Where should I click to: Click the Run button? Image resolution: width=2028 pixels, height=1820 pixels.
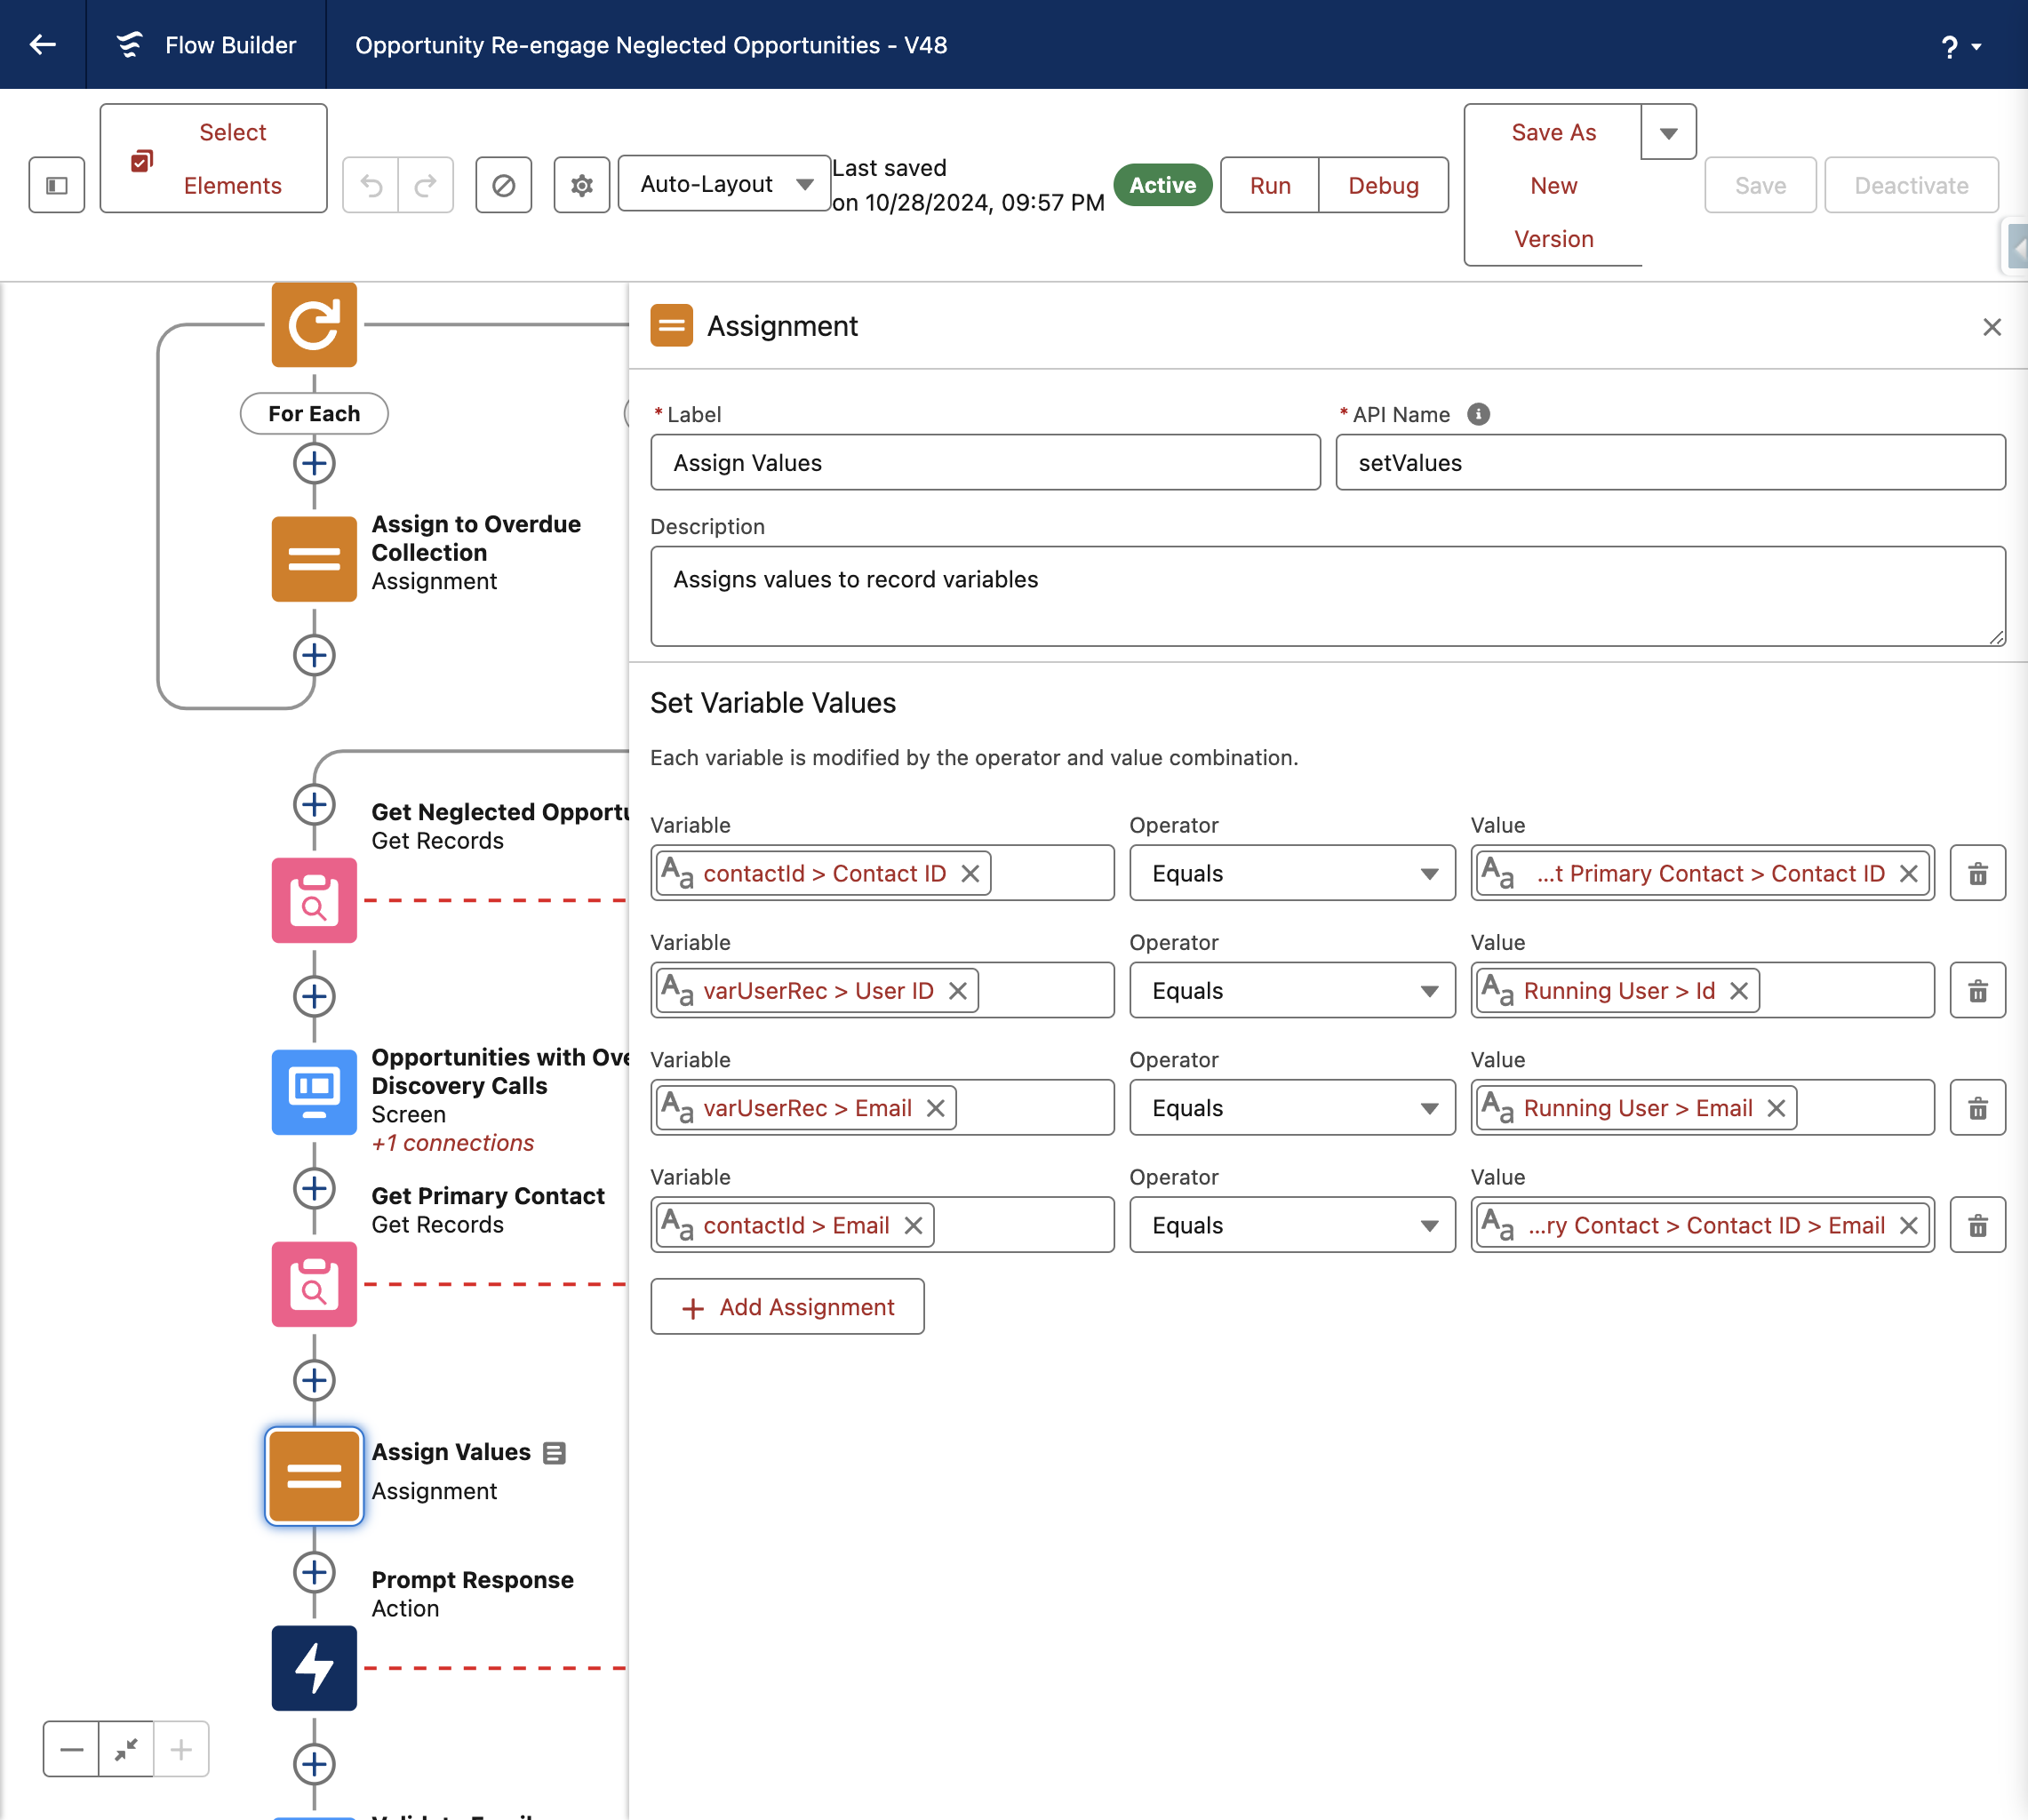[x=1270, y=185]
